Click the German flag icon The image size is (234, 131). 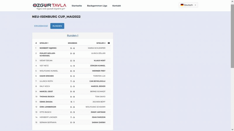182,5
